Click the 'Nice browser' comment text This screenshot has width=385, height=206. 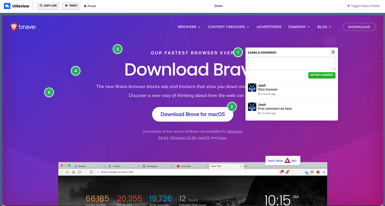(x=268, y=89)
